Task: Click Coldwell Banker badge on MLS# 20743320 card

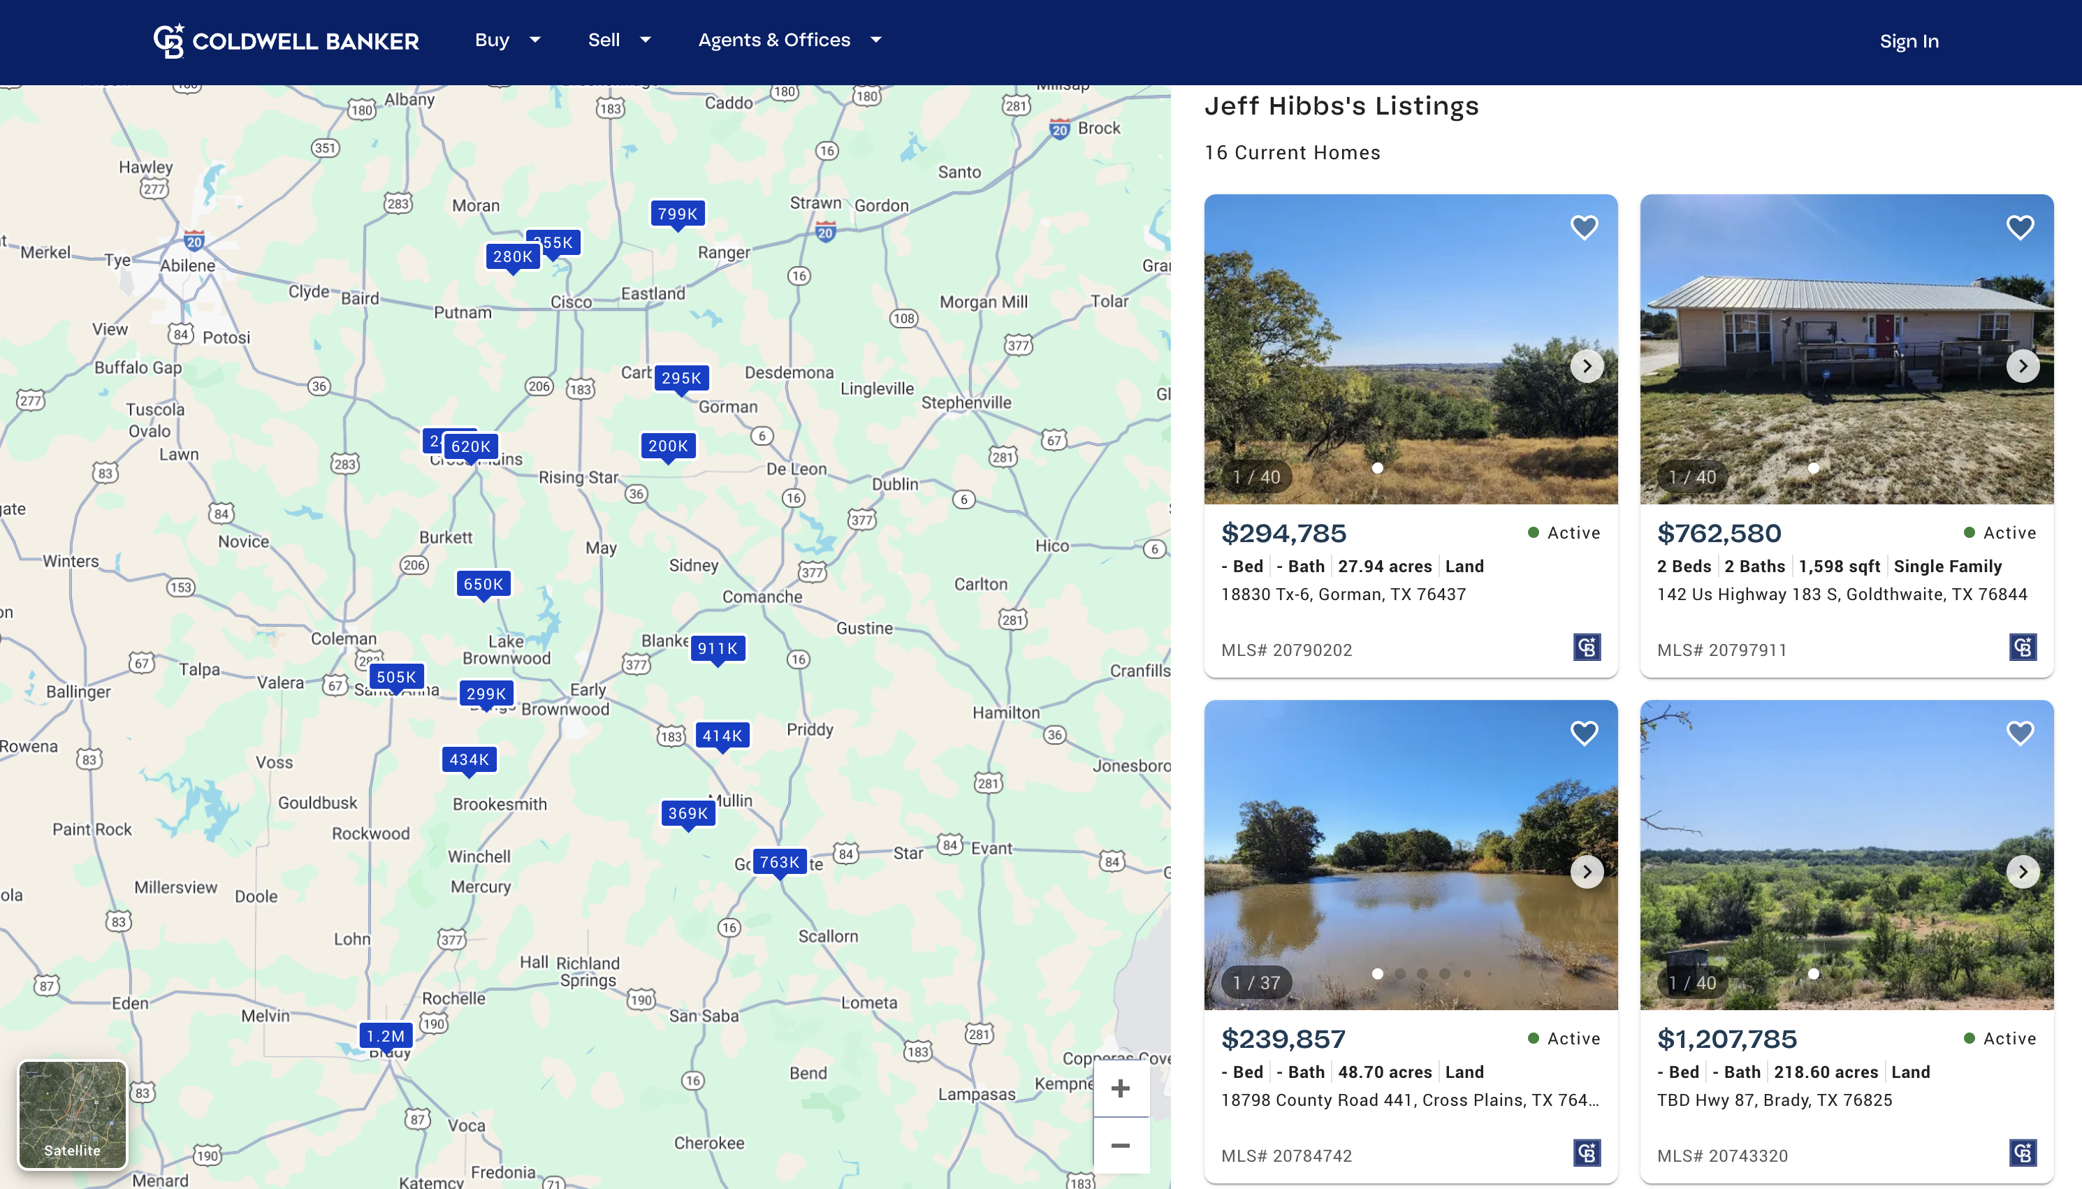Action: 2023,1153
